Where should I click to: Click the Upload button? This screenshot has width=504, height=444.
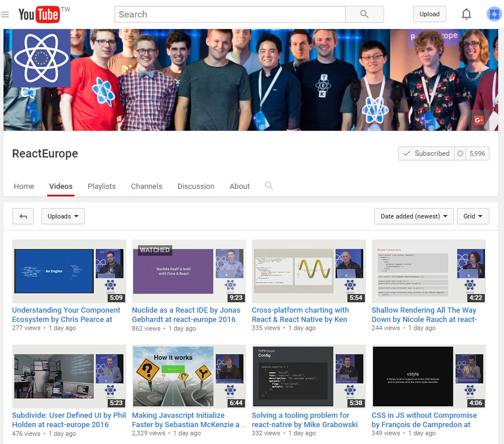tap(430, 14)
